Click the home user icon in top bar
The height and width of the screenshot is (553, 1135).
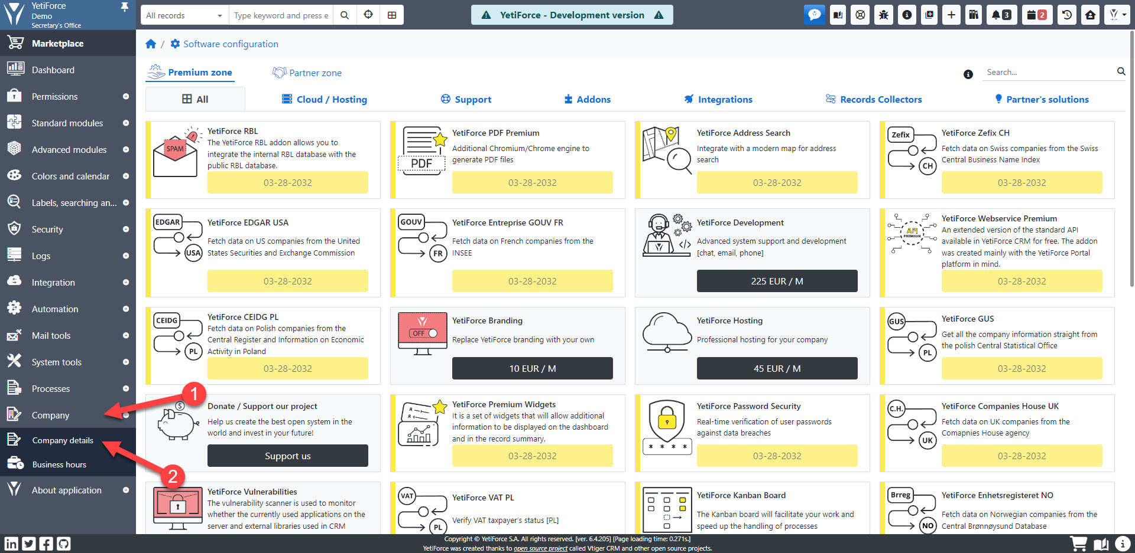1091,15
